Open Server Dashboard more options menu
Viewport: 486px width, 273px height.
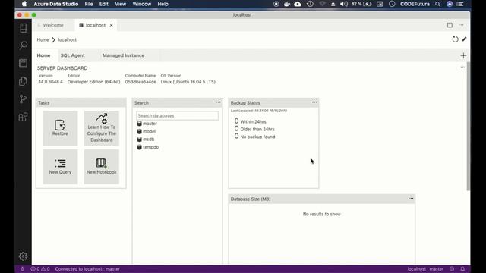(462, 67)
